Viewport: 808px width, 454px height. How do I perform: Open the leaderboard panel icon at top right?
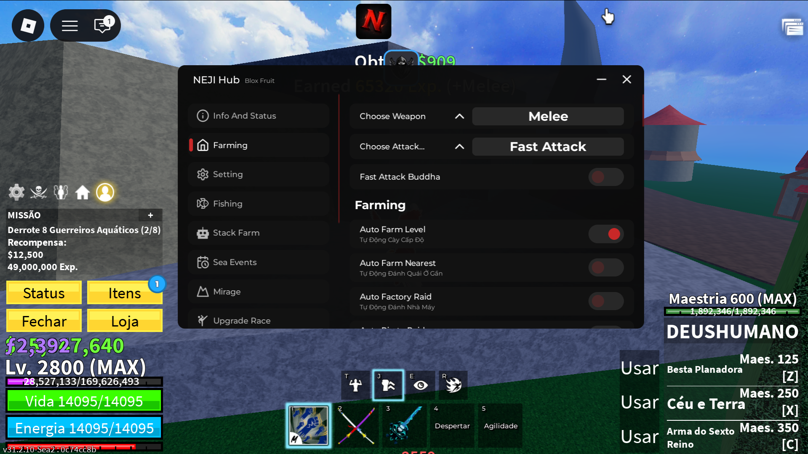pyautogui.click(x=792, y=27)
